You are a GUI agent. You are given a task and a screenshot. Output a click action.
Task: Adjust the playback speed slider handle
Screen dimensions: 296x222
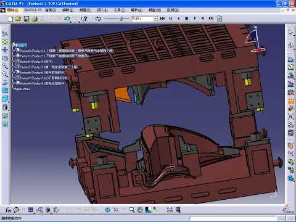point(121,18)
